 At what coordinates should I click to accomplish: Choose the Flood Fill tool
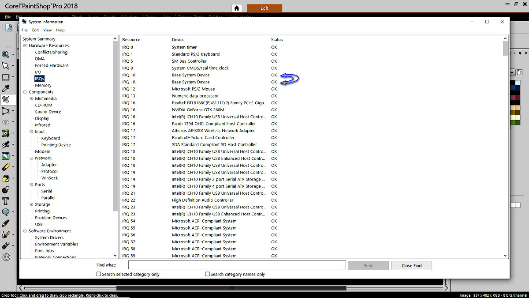pyautogui.click(x=7, y=178)
